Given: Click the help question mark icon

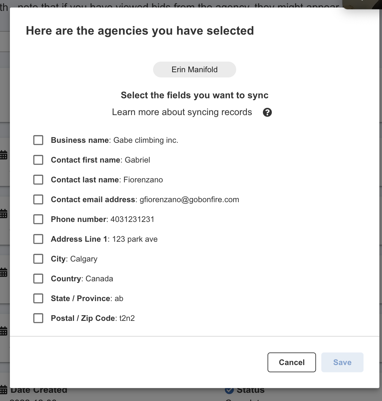Looking at the screenshot, I should click(267, 112).
